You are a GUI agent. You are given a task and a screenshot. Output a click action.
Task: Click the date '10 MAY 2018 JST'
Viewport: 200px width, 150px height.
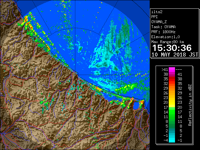point(175,55)
